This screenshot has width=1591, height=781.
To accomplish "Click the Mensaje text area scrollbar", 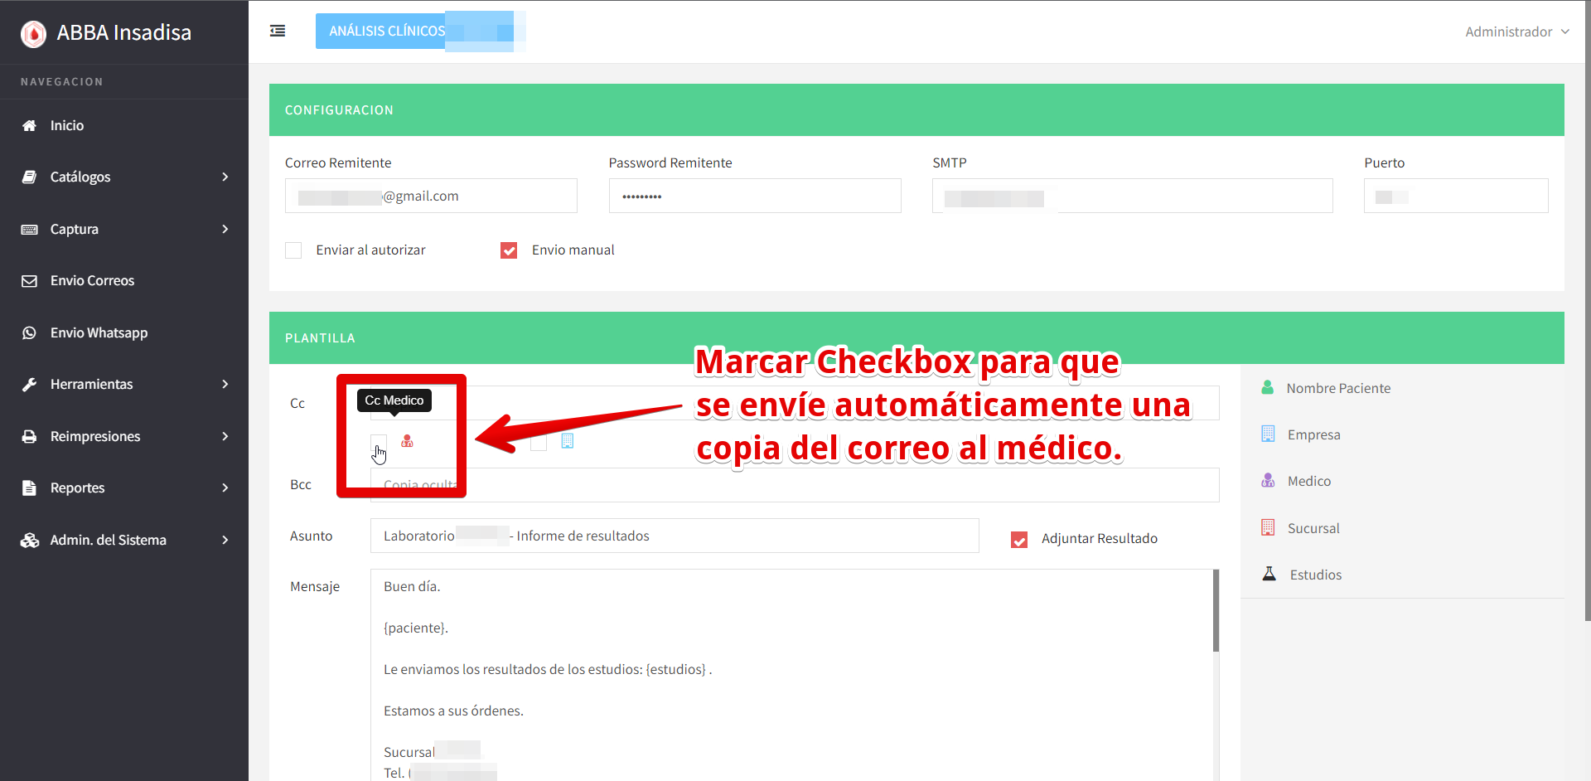I will coord(1216,610).
